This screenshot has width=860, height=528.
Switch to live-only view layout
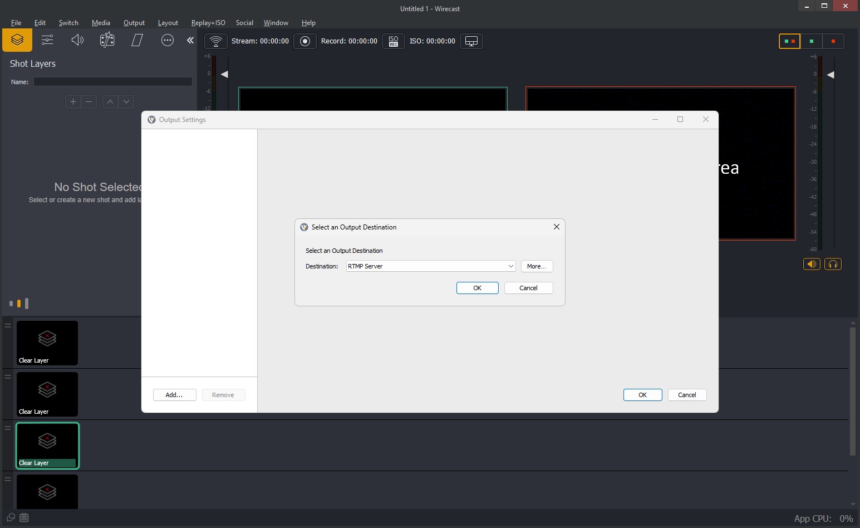coord(833,41)
